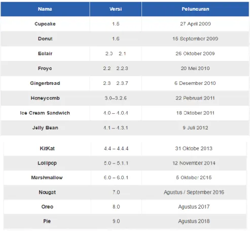Click the date 27 April 2009
Image resolution: width=250 pixels, height=231 pixels.
coord(195,24)
